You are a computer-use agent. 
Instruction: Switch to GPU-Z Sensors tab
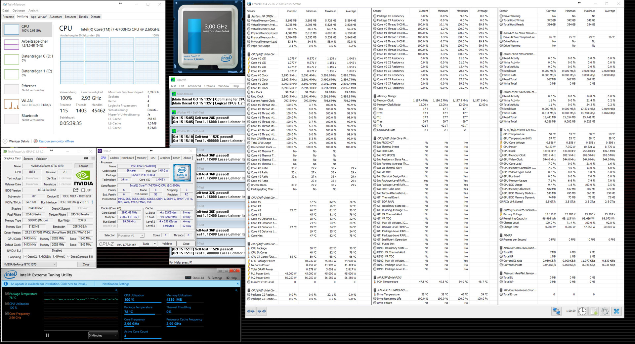point(28,158)
